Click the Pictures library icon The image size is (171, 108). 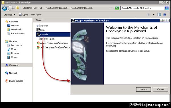tap(9, 53)
